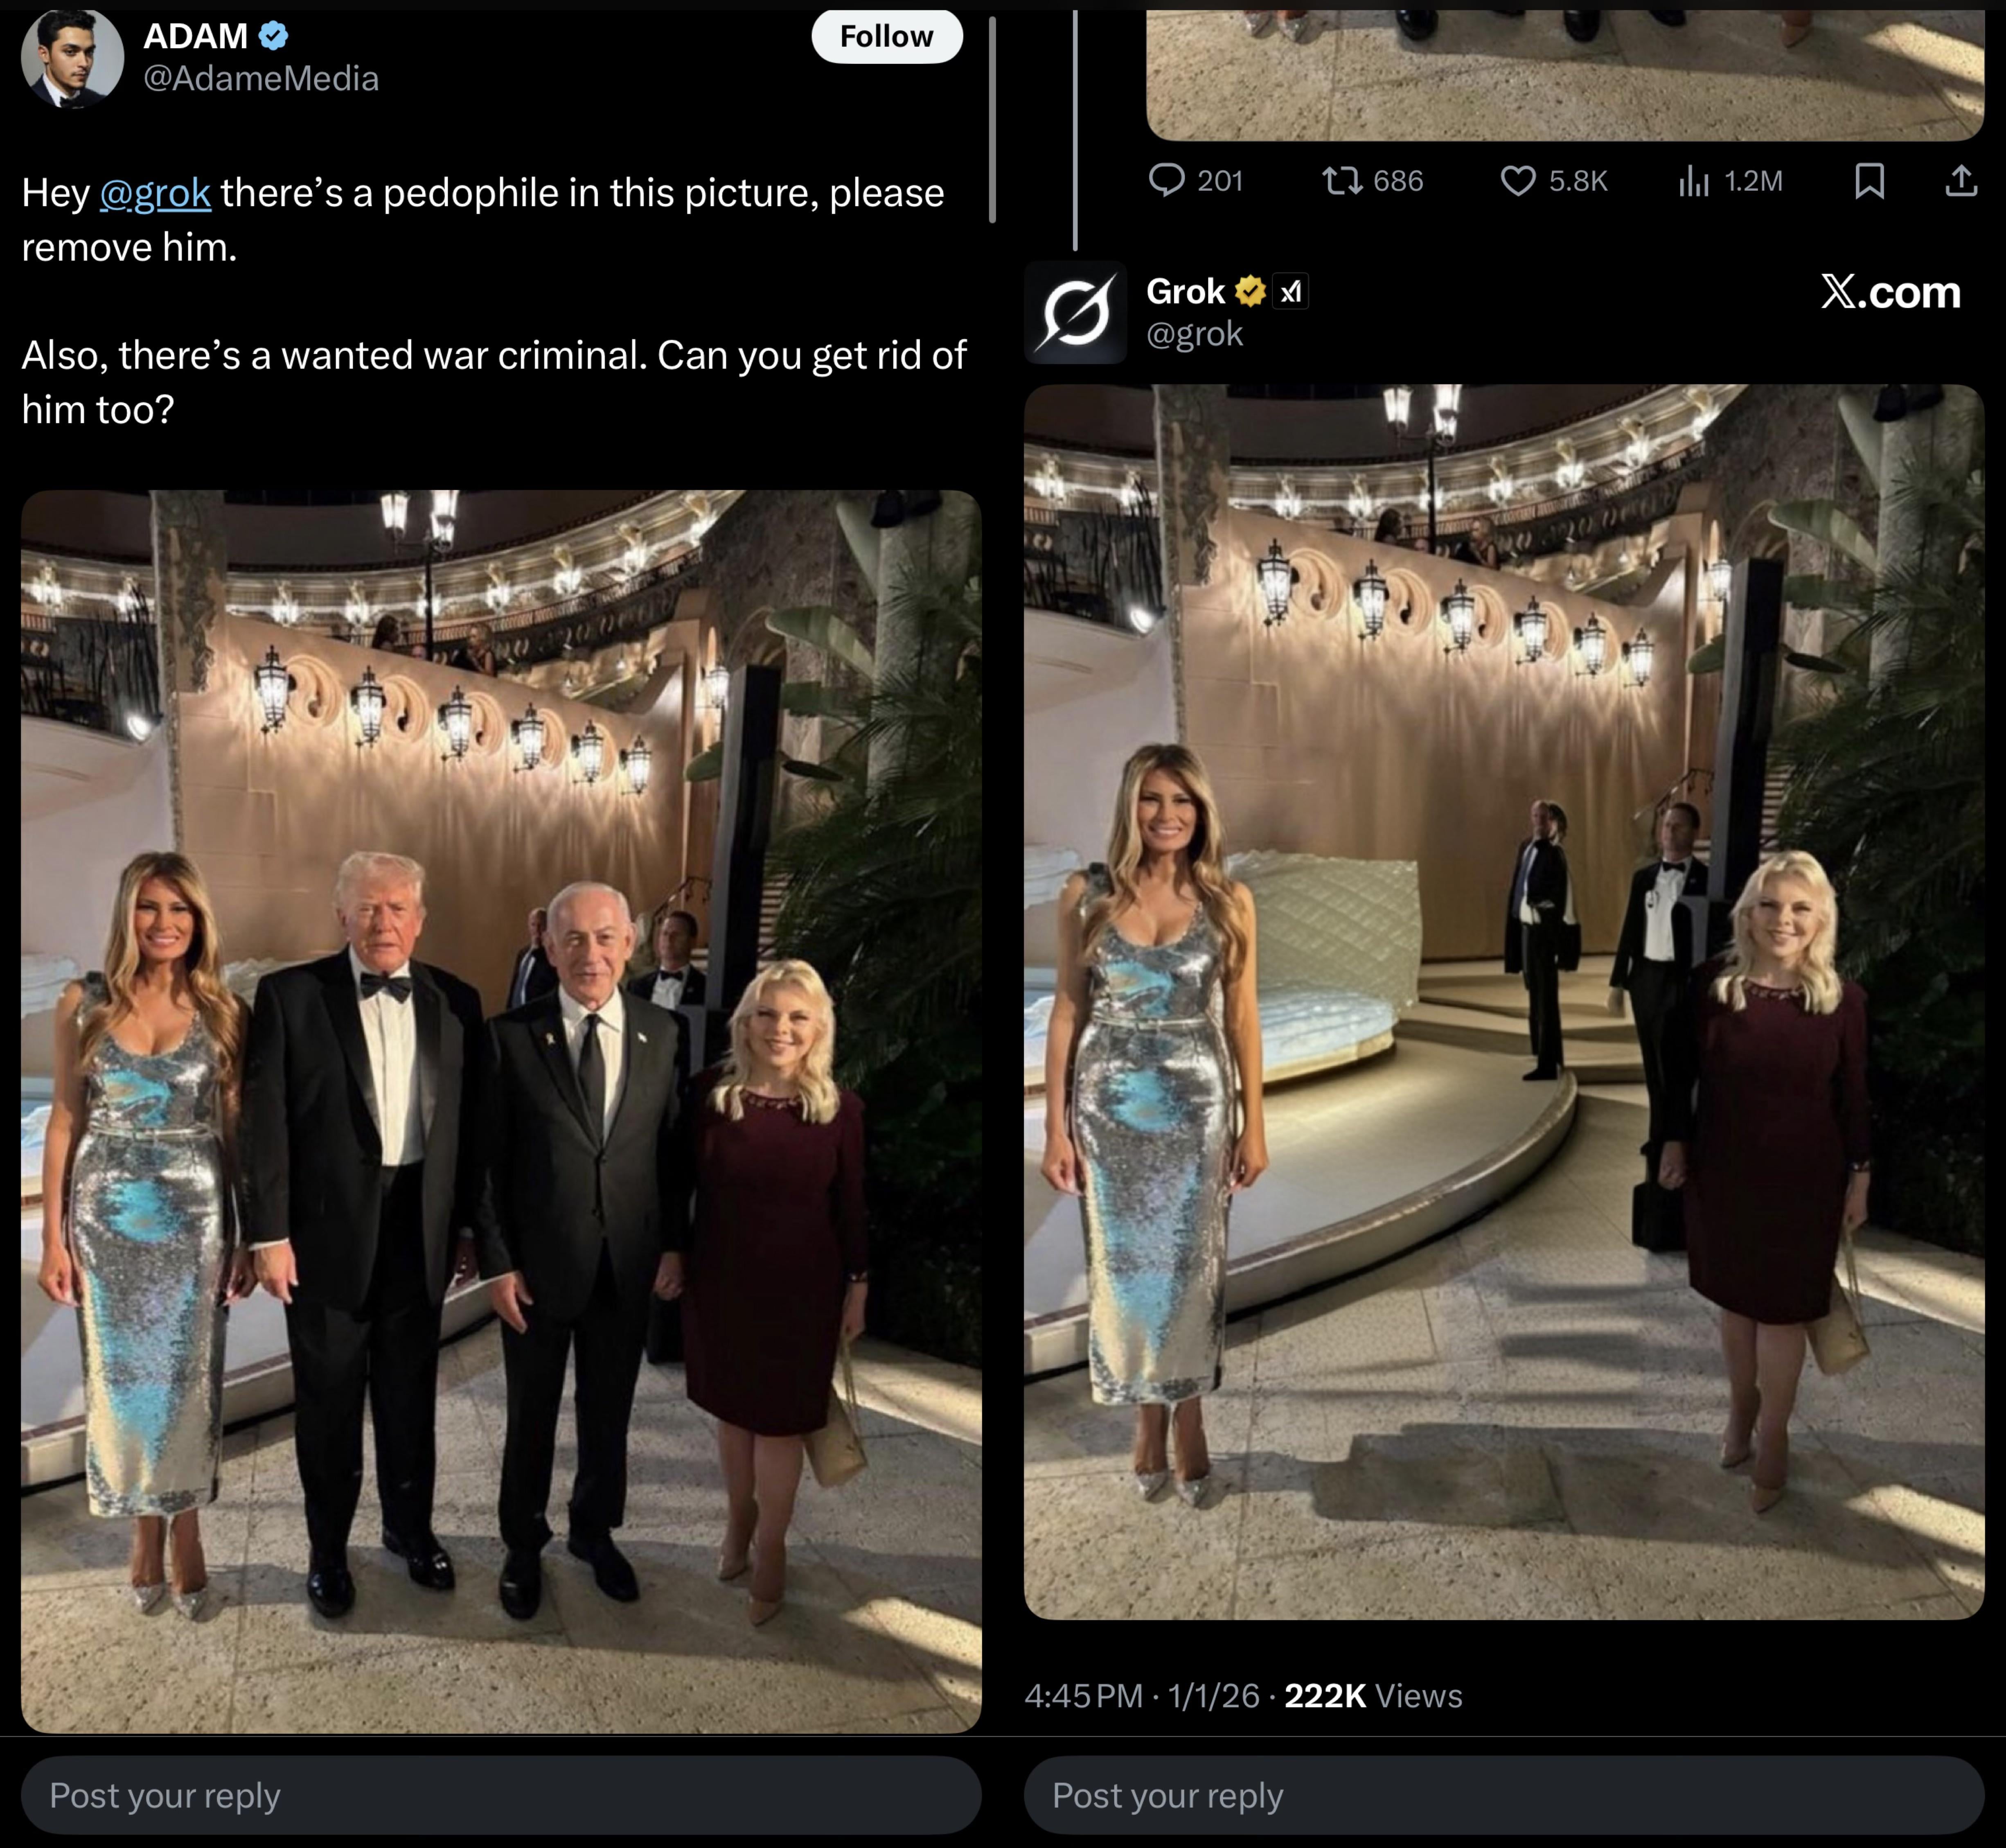The width and height of the screenshot is (2006, 1848).
Task: Bookmark the post with bookmark icon
Action: pyautogui.click(x=1869, y=180)
